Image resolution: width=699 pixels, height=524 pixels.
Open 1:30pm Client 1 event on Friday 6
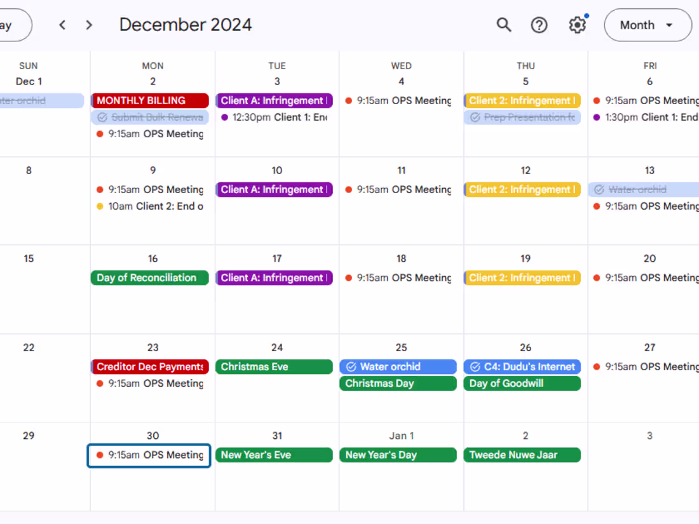(644, 118)
